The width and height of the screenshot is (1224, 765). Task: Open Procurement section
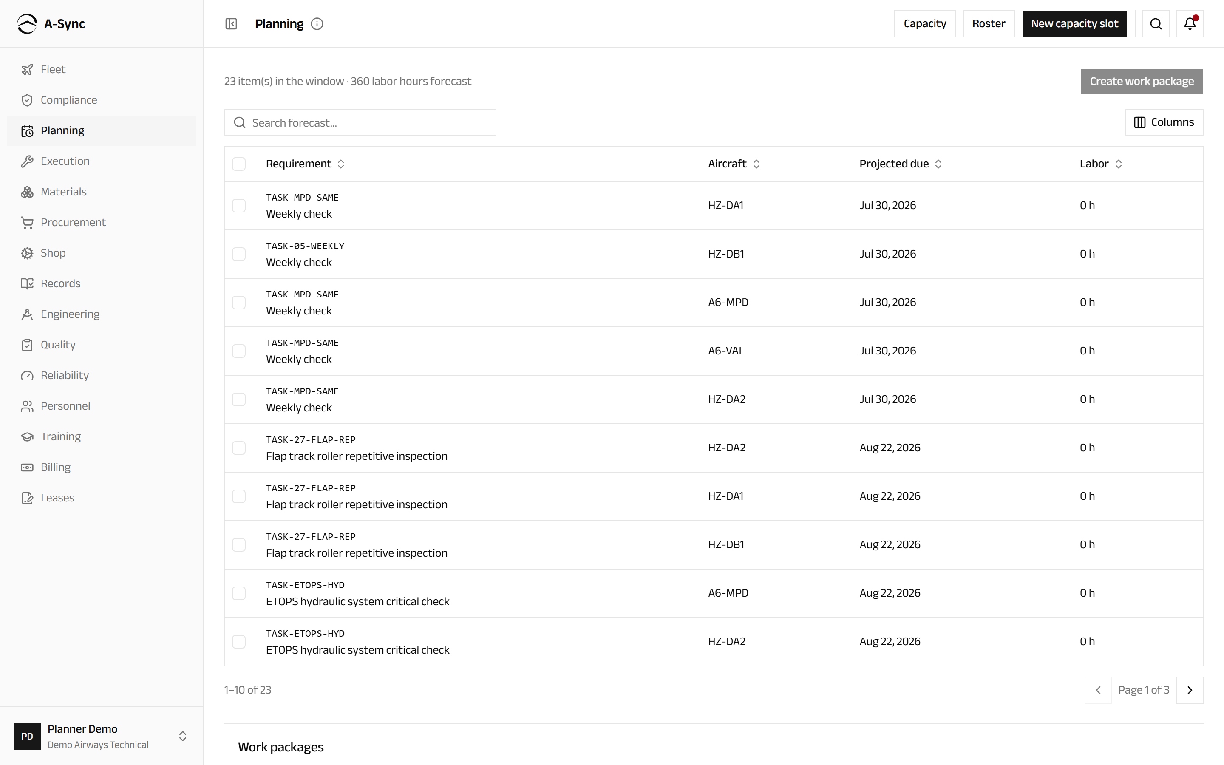click(102, 223)
